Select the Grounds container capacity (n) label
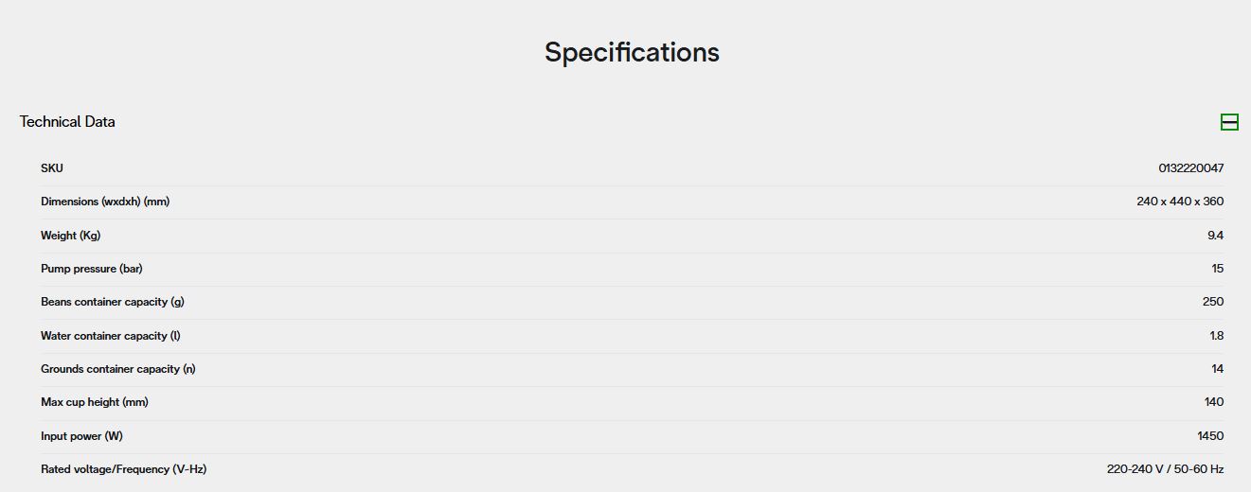This screenshot has height=492, width=1251. pos(118,369)
